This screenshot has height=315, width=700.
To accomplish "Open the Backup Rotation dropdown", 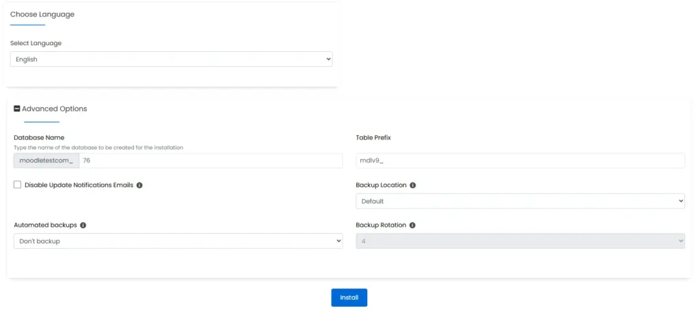I will pos(520,241).
